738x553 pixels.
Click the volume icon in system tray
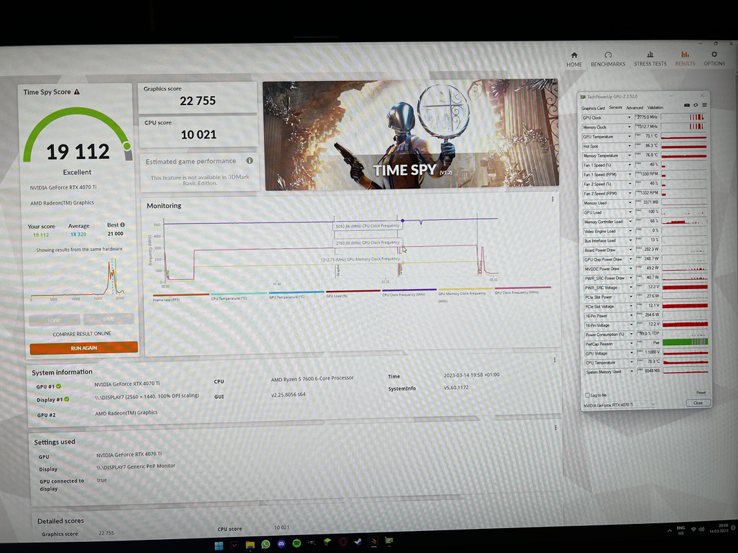pyautogui.click(x=702, y=529)
